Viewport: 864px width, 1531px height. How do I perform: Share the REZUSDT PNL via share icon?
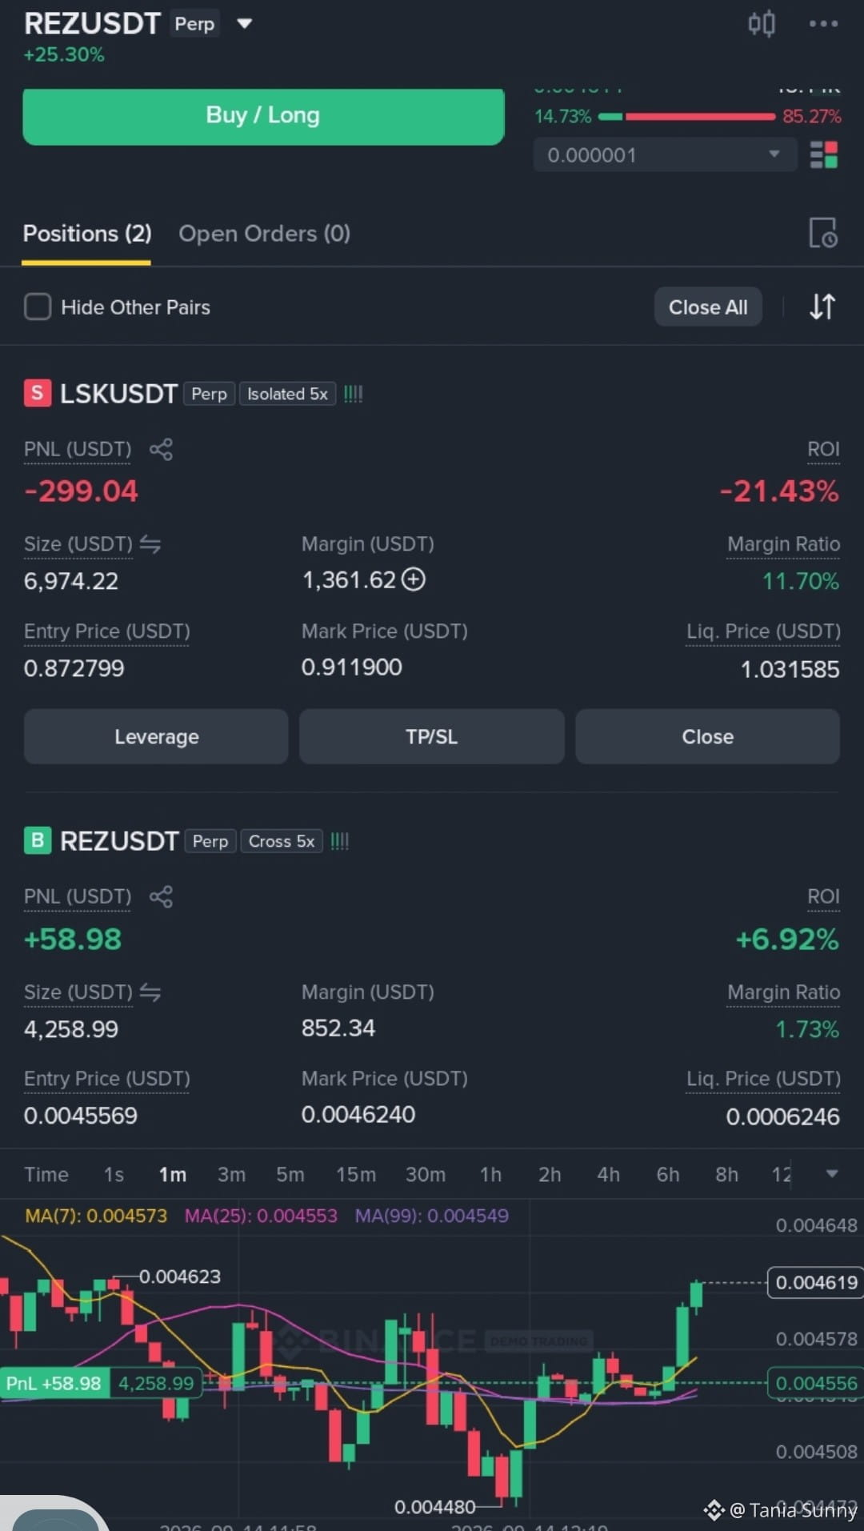pyautogui.click(x=161, y=896)
